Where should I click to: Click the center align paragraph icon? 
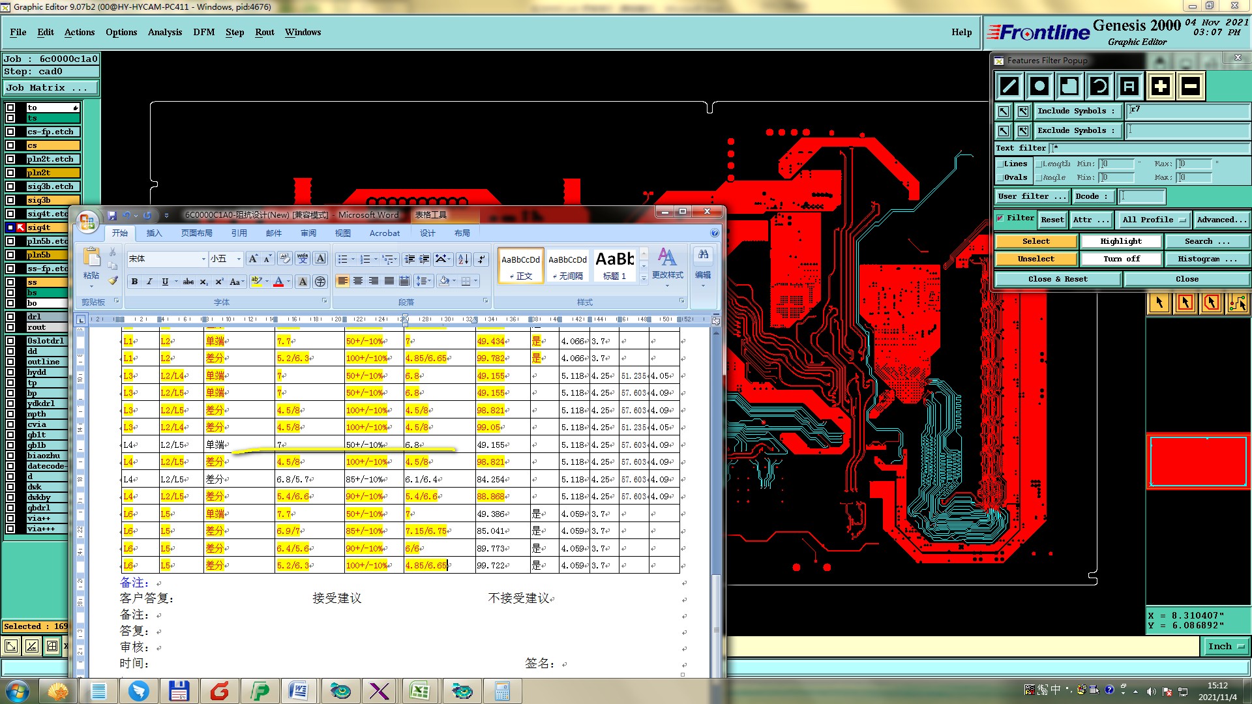coord(358,281)
